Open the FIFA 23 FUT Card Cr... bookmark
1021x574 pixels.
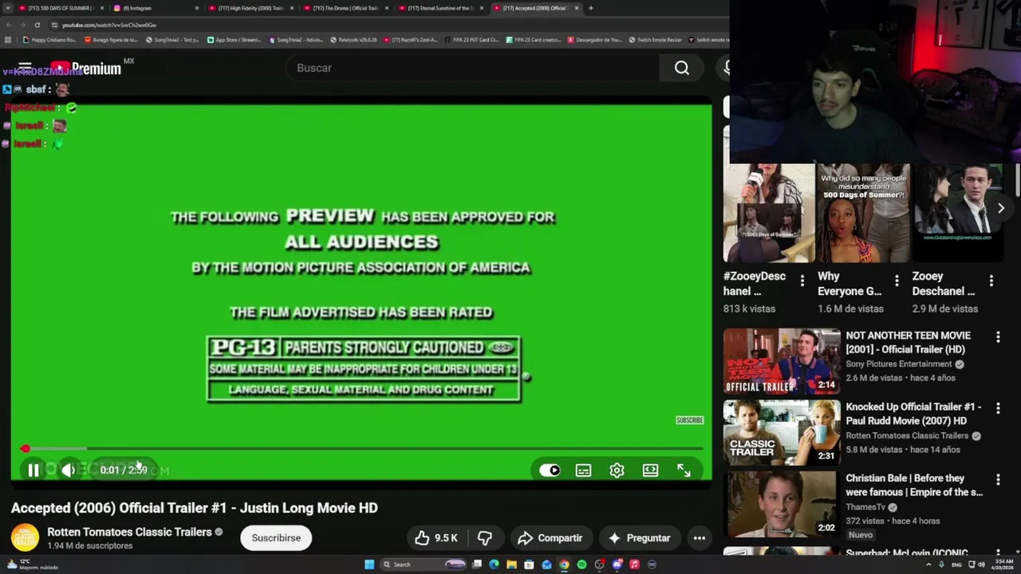point(471,40)
